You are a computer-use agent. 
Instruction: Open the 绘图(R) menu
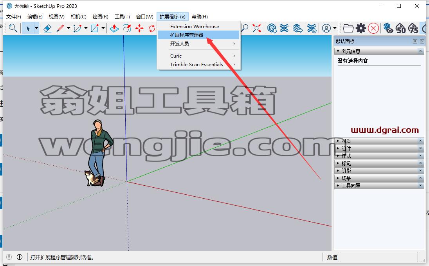pyautogui.click(x=100, y=17)
